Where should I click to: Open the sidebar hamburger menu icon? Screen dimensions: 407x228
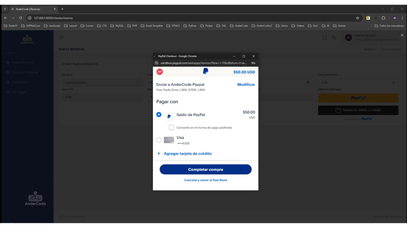tap(62, 37)
